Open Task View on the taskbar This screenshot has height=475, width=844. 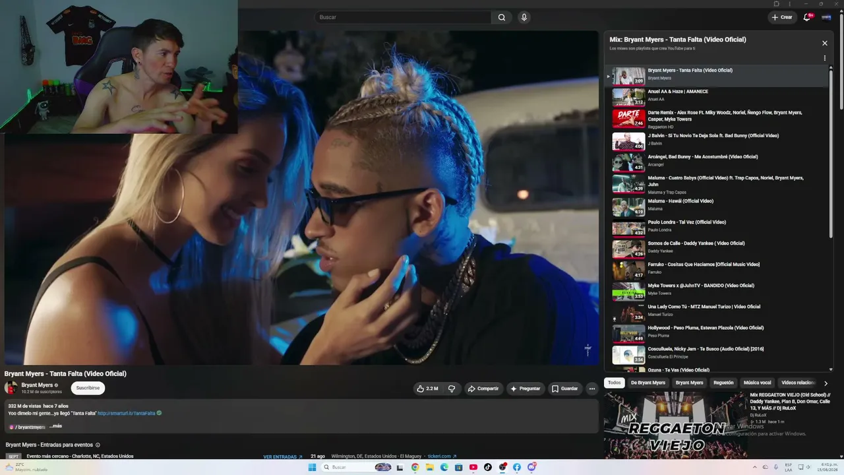400,467
